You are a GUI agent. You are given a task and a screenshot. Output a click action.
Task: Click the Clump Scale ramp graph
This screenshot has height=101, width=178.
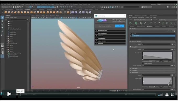tap(157, 55)
